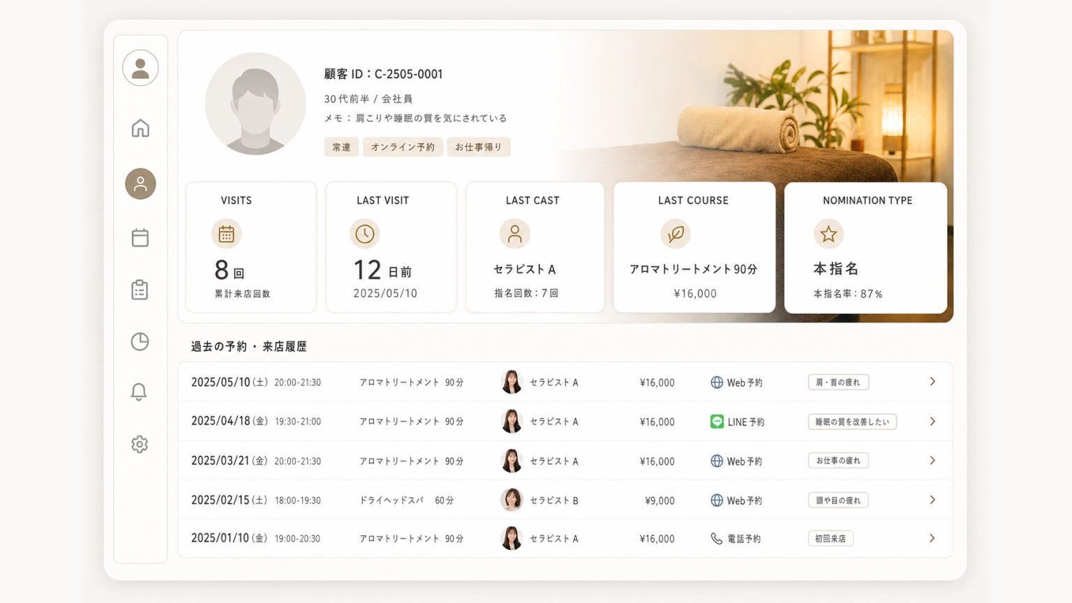Click the 頭や目の疲れ tag
The image size is (1072, 603).
pos(838,500)
